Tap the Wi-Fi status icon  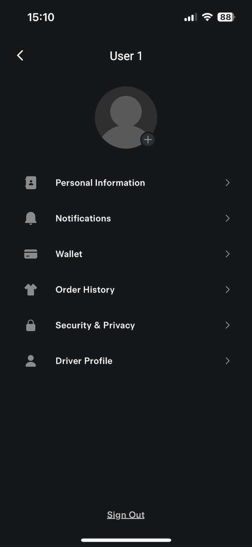[x=207, y=17]
